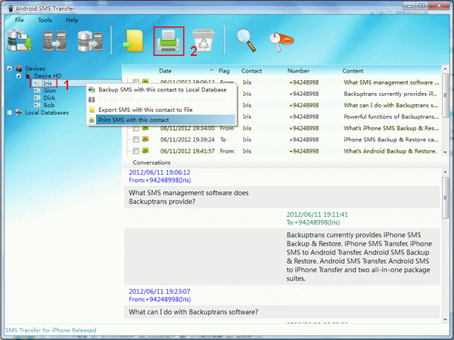Choose Backup SMS with this contact to Local Database
Screen dimensions: 454x340
pos(162,90)
